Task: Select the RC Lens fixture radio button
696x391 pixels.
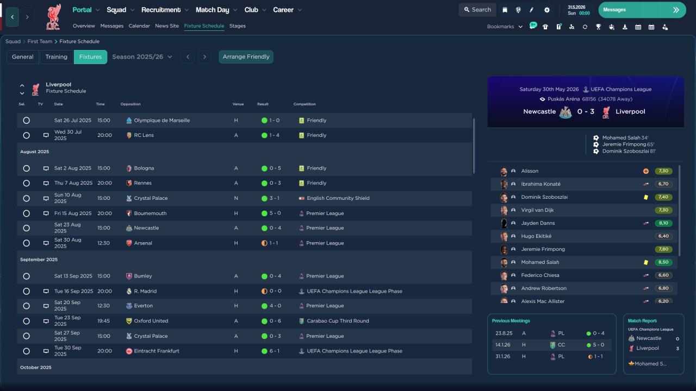Action: point(26,135)
